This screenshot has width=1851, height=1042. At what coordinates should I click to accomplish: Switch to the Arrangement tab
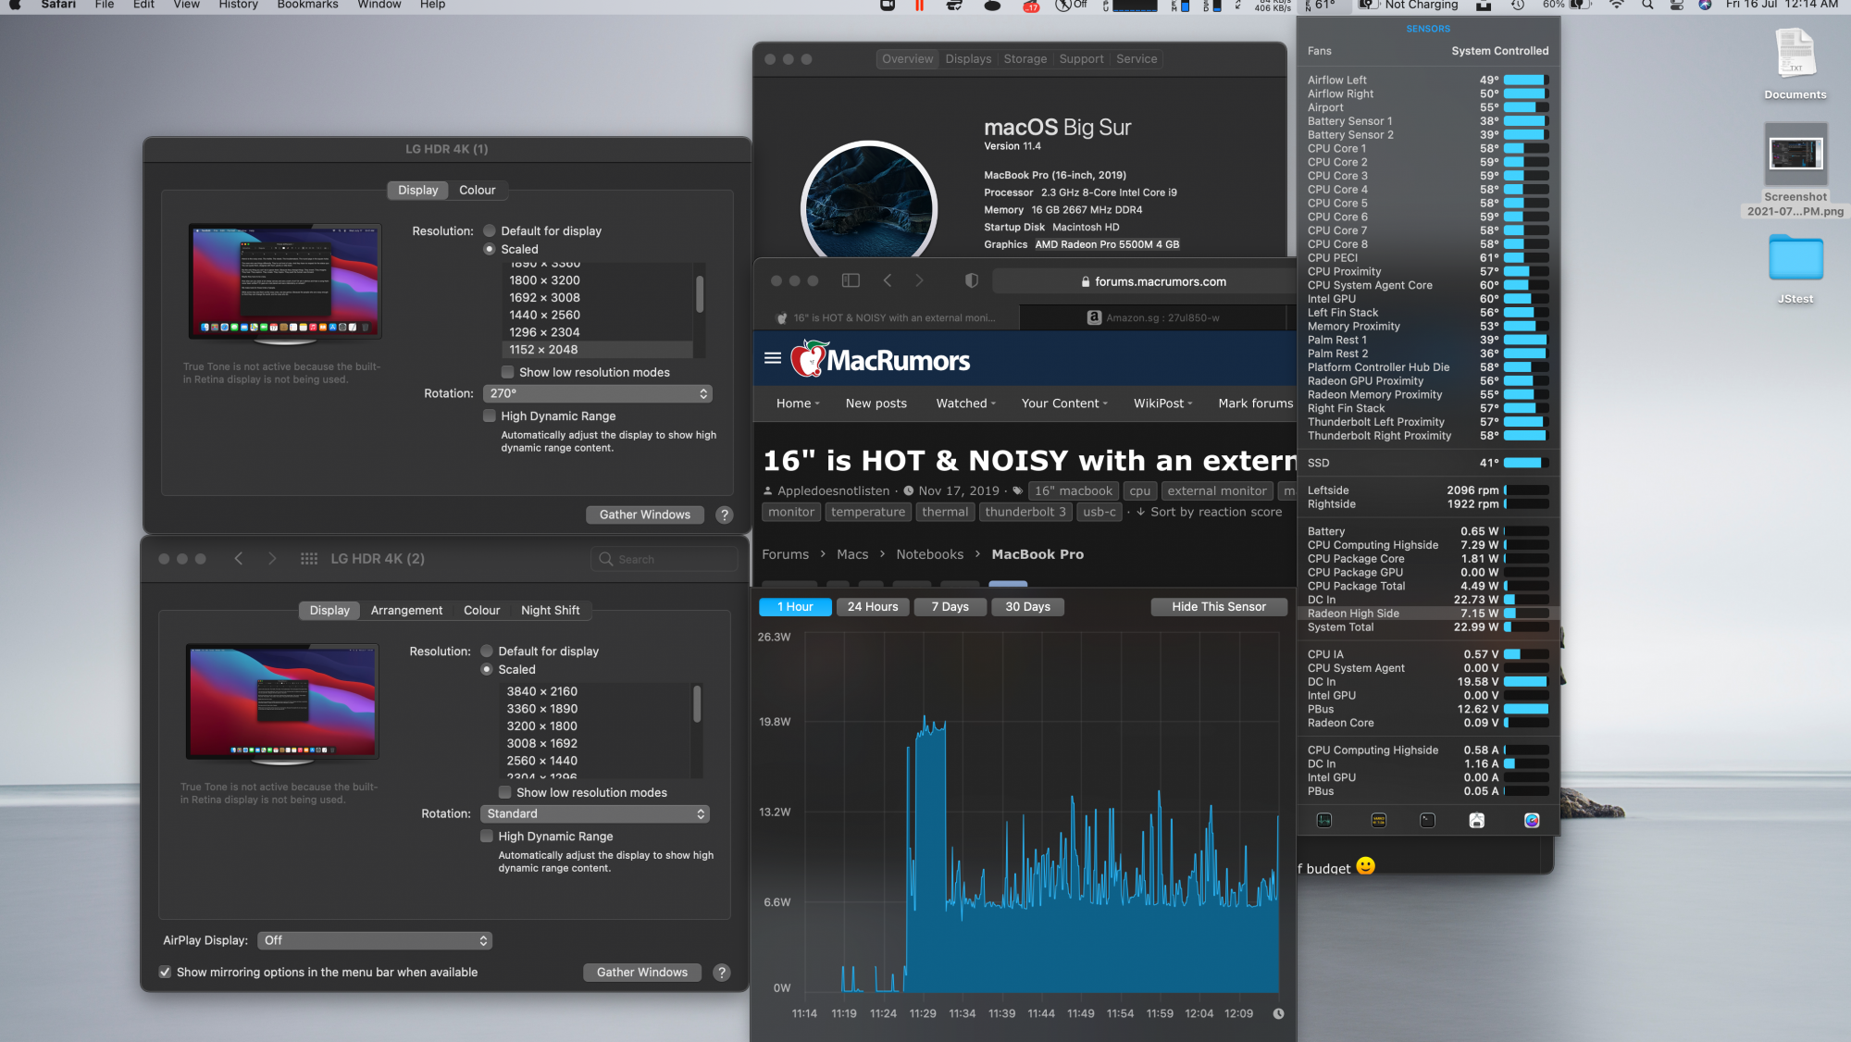[406, 611]
